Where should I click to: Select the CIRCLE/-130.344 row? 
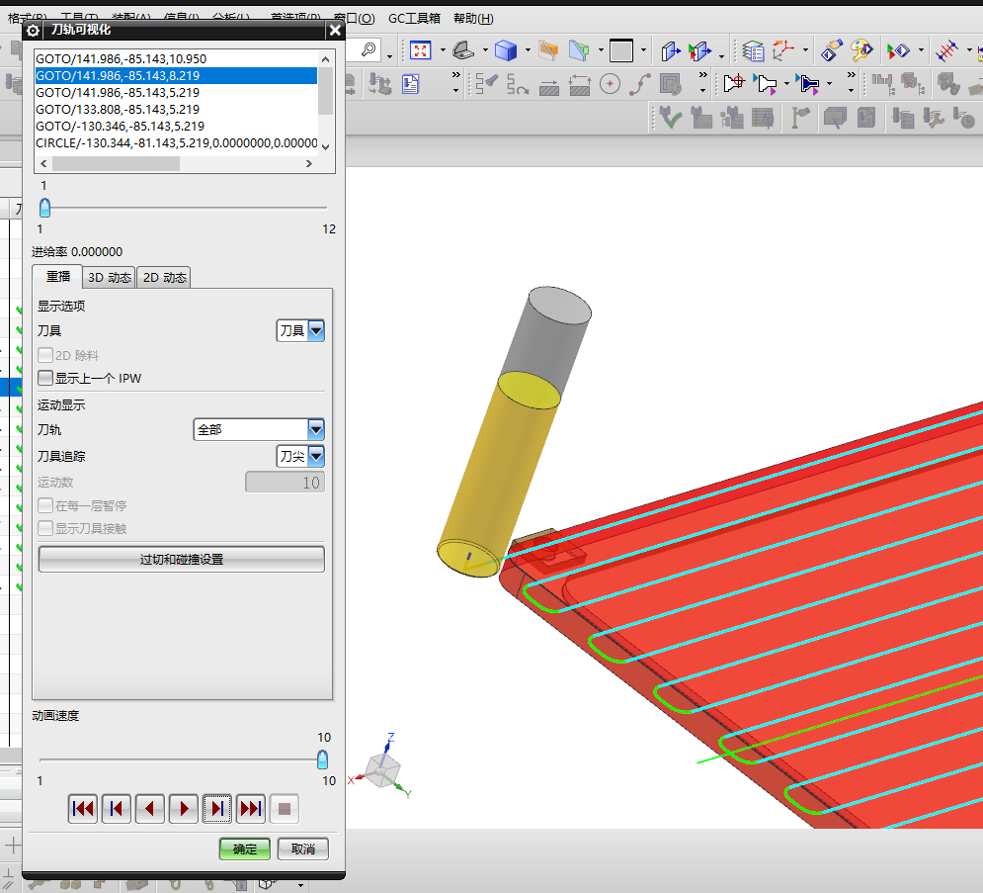click(176, 143)
